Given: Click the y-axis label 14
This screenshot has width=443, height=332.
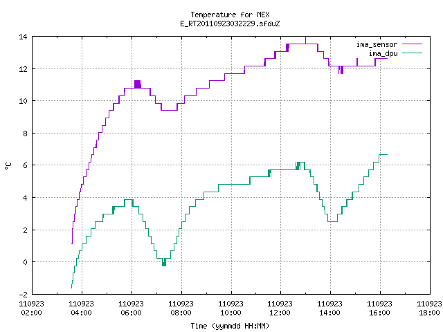Looking at the screenshot, I should point(23,37).
